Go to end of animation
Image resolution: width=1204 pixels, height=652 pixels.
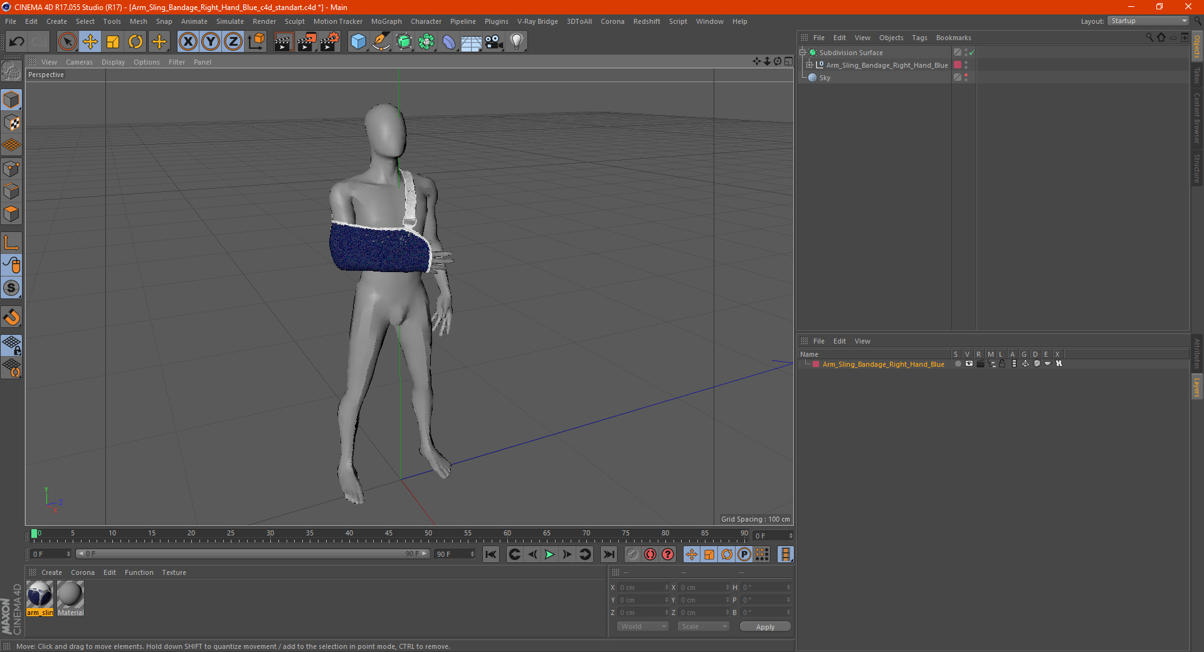point(608,554)
